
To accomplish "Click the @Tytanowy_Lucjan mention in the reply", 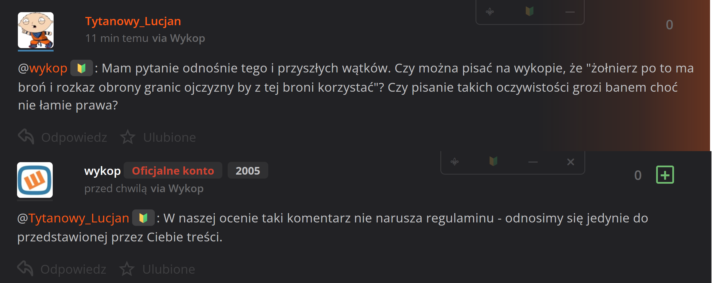I will (73, 218).
